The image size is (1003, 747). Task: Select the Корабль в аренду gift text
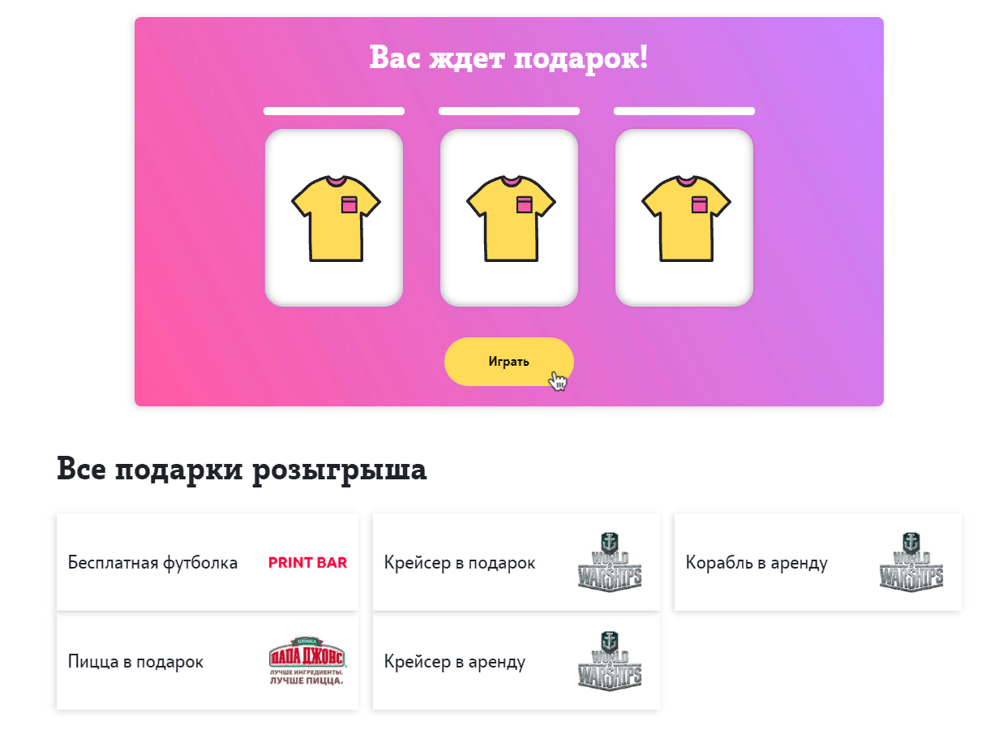[757, 563]
